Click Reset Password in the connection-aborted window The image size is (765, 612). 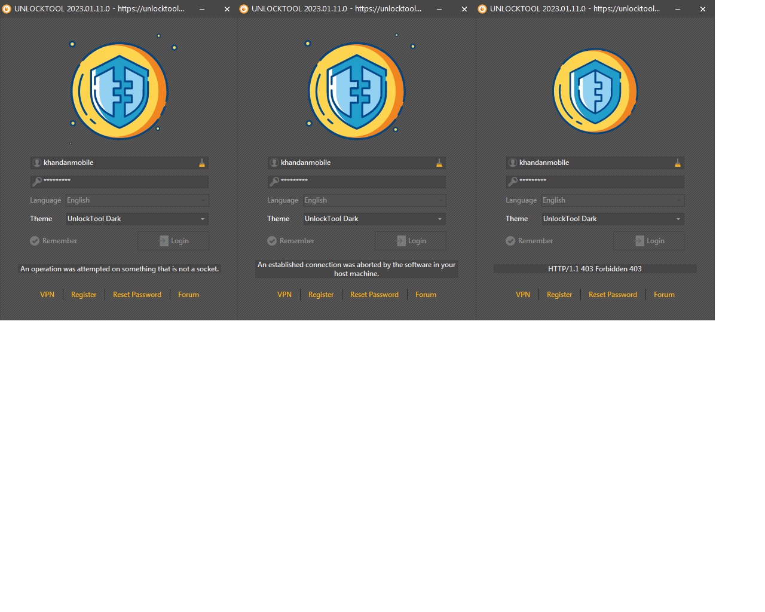click(x=374, y=295)
